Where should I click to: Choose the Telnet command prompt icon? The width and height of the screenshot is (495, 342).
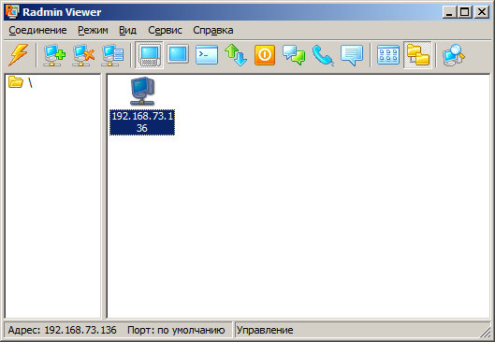pyautogui.click(x=207, y=55)
